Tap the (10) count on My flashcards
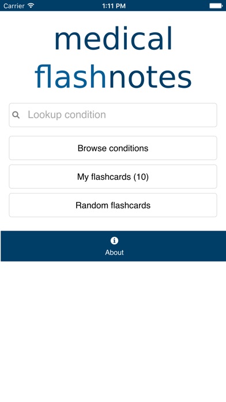The image size is (226, 402). click(x=141, y=177)
